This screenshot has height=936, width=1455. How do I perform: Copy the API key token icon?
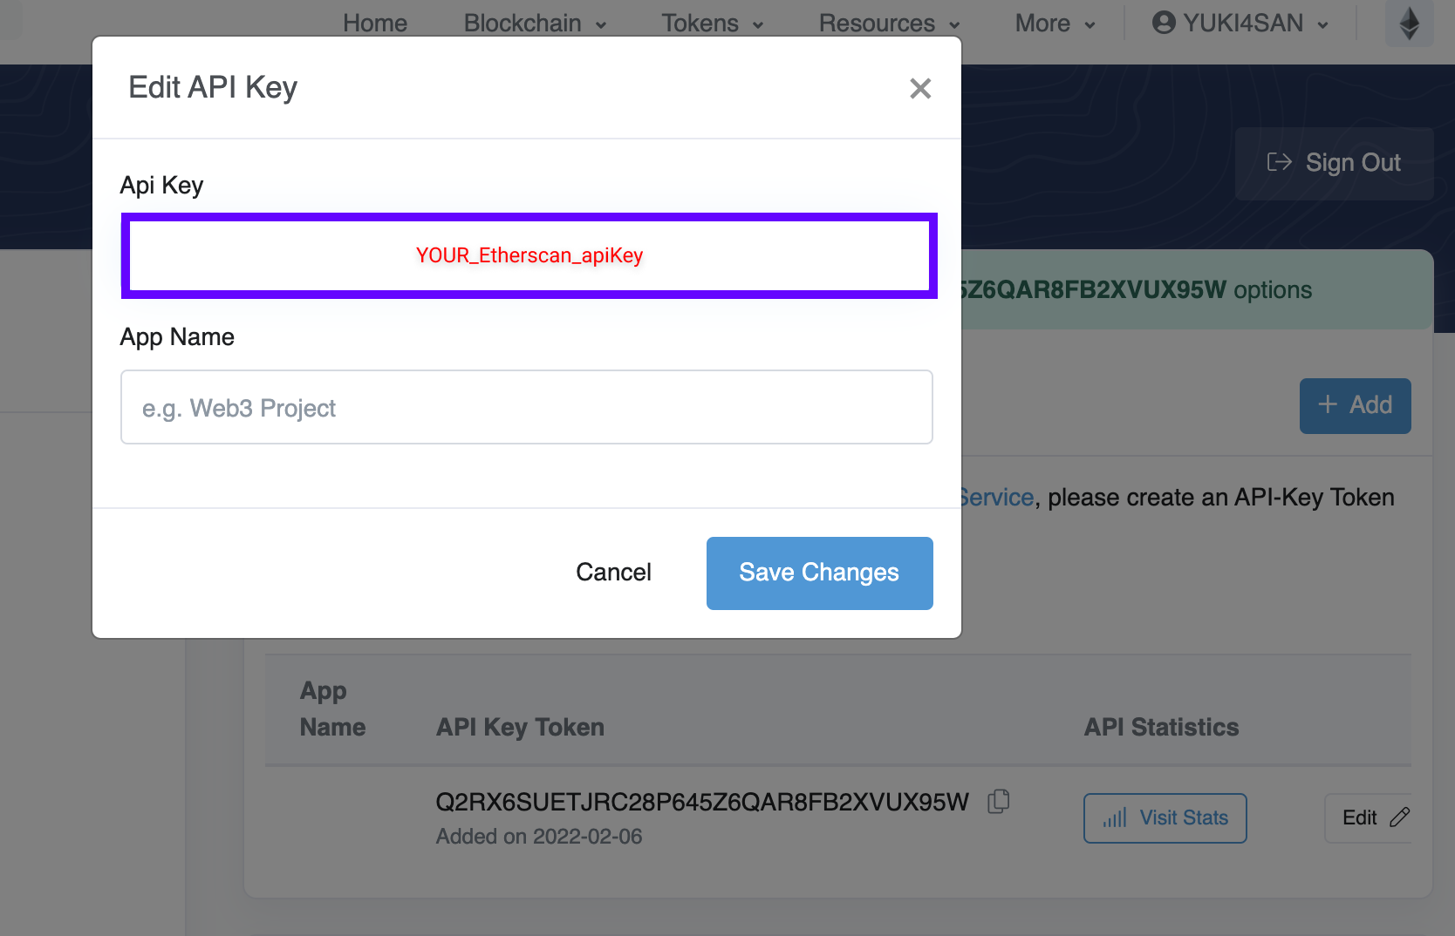point(999,801)
